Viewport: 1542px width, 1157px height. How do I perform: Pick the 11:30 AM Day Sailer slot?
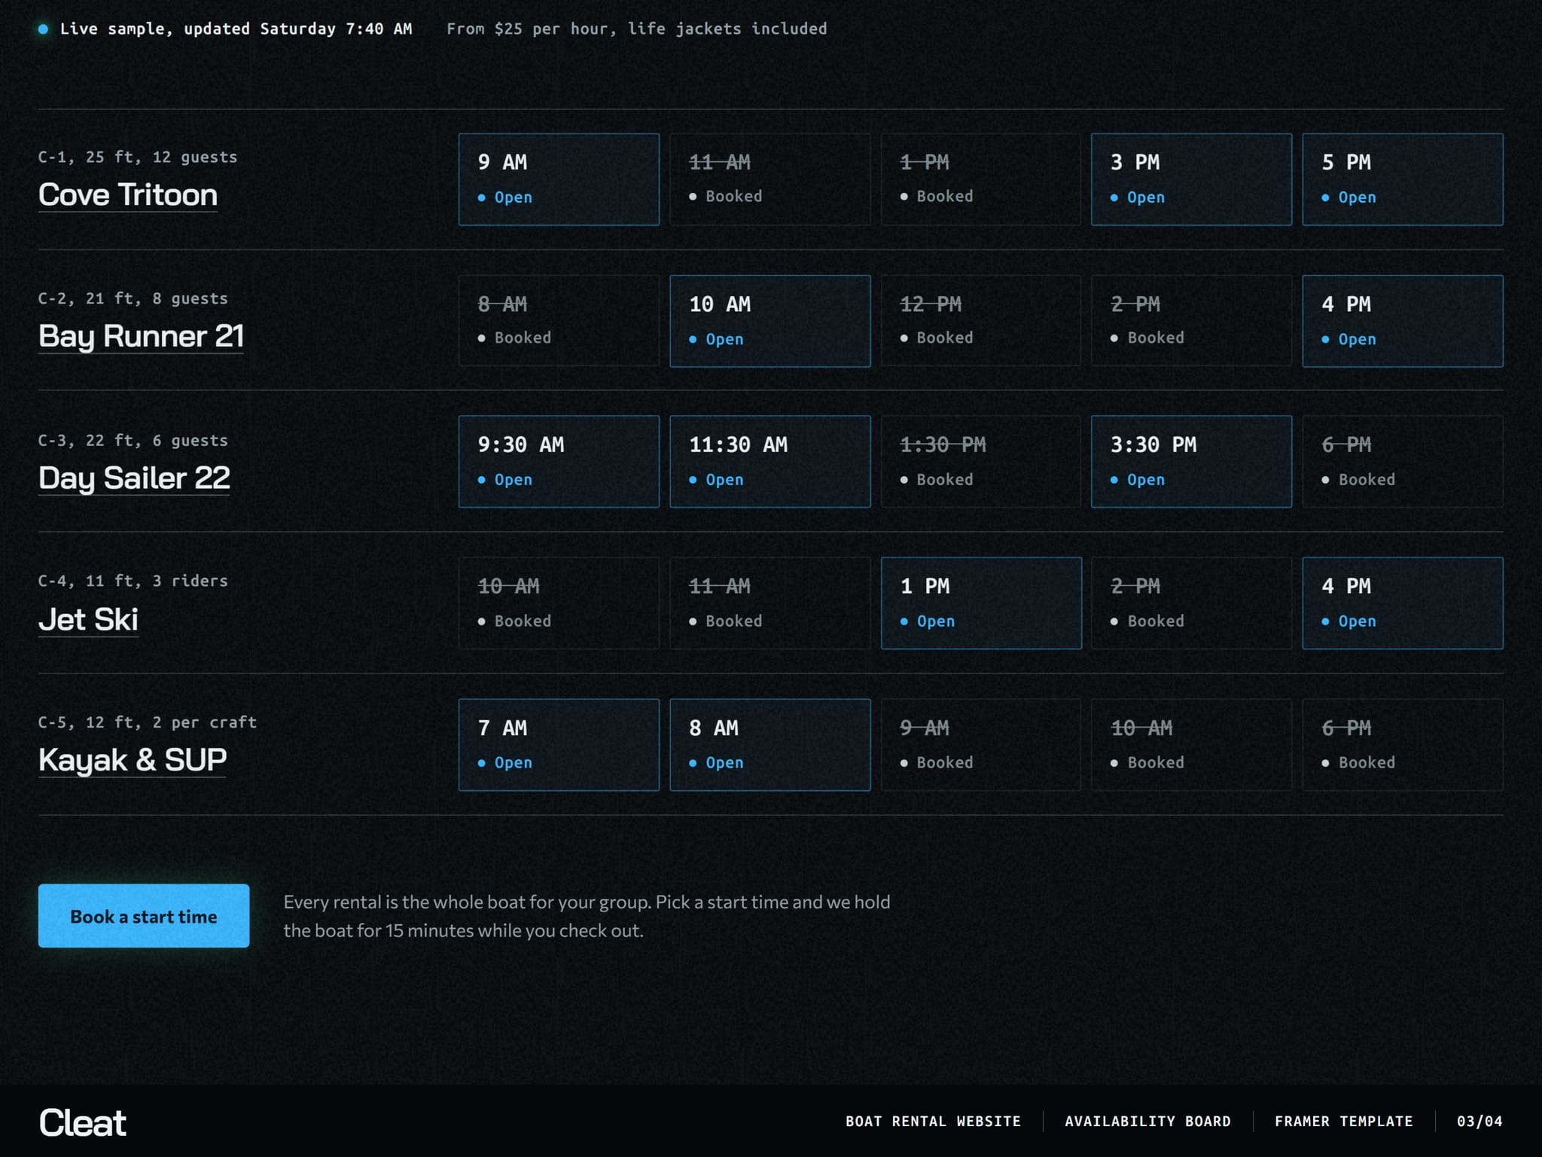(770, 462)
